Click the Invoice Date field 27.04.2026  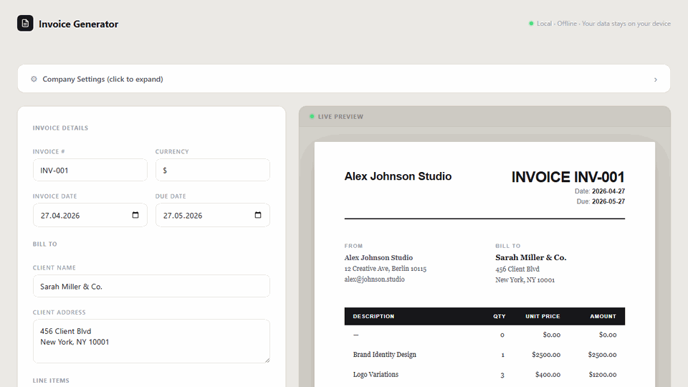pos(90,215)
